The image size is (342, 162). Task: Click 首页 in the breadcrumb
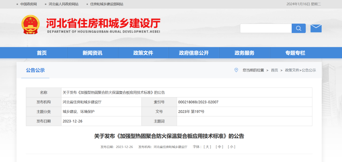pyautogui.click(x=274, y=70)
